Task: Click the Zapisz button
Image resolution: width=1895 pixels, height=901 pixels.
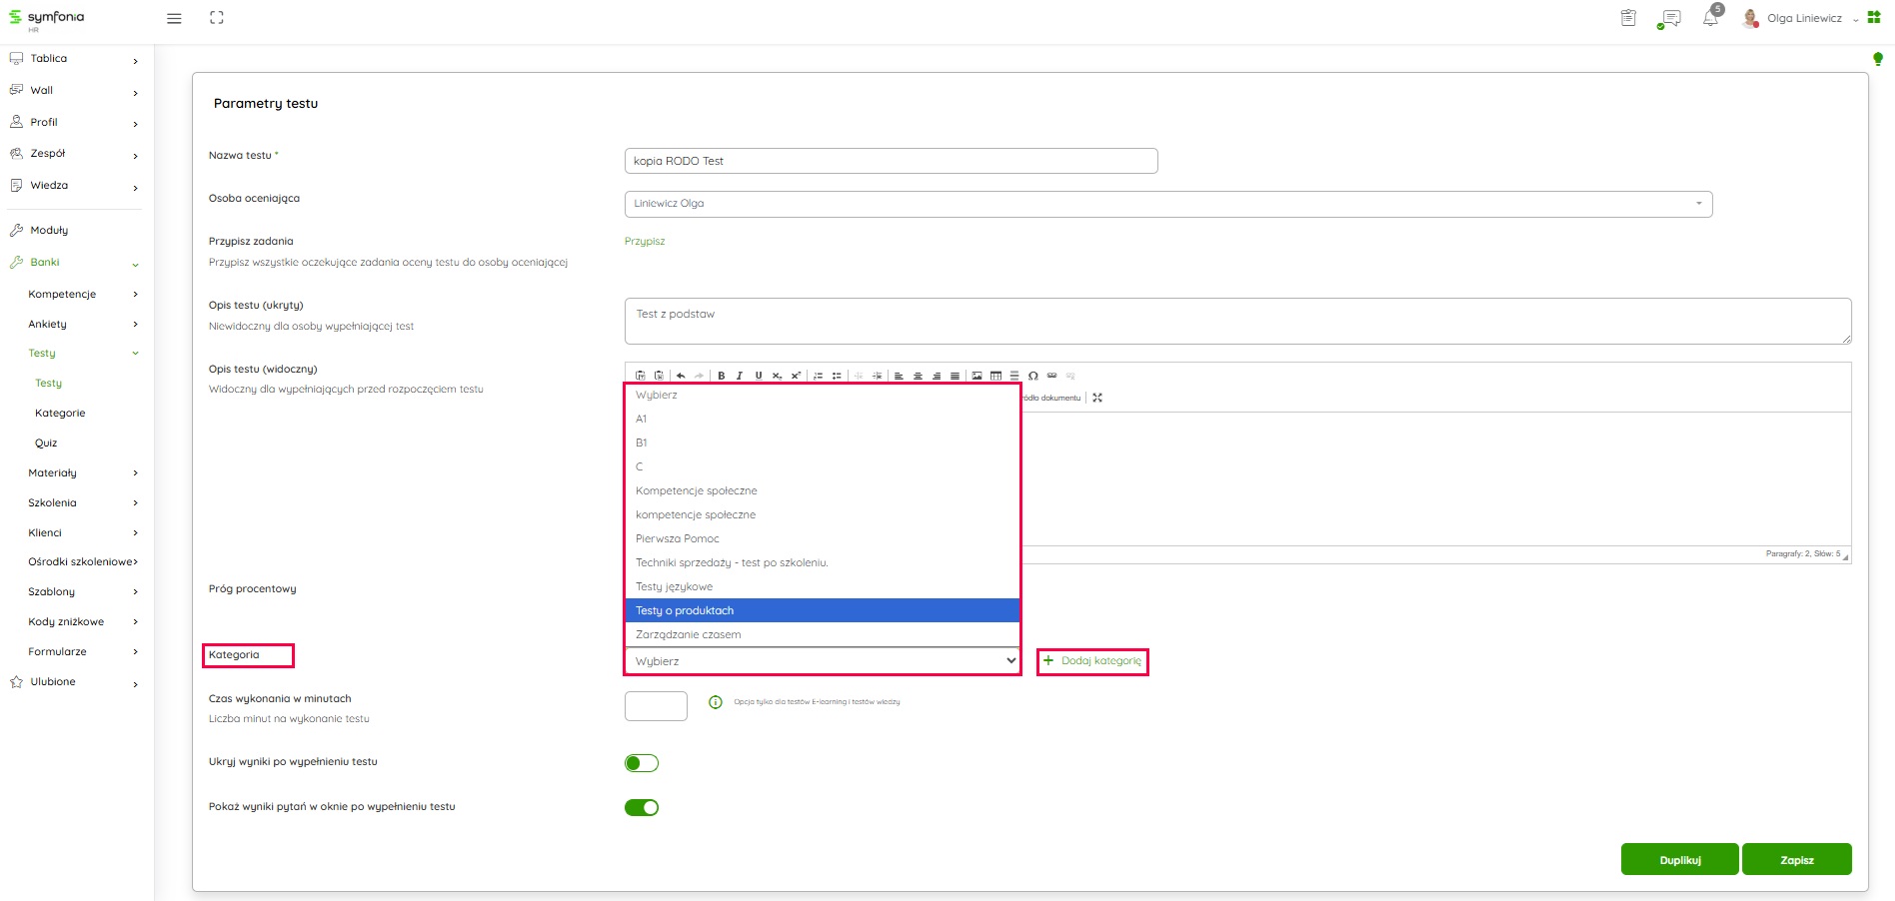Action: coord(1796,860)
